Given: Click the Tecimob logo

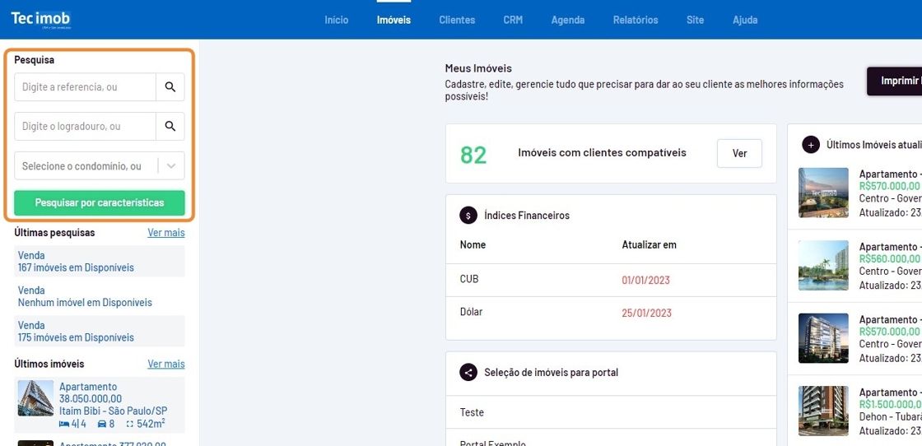Looking at the screenshot, I should (x=41, y=20).
